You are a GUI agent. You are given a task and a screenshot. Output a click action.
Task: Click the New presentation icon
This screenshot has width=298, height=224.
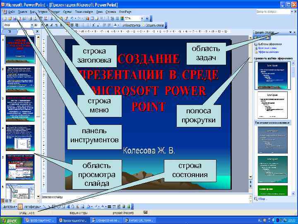pos(5,19)
